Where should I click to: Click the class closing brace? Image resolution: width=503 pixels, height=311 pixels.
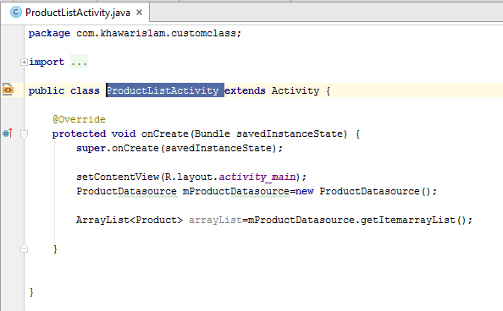pyautogui.click(x=31, y=292)
